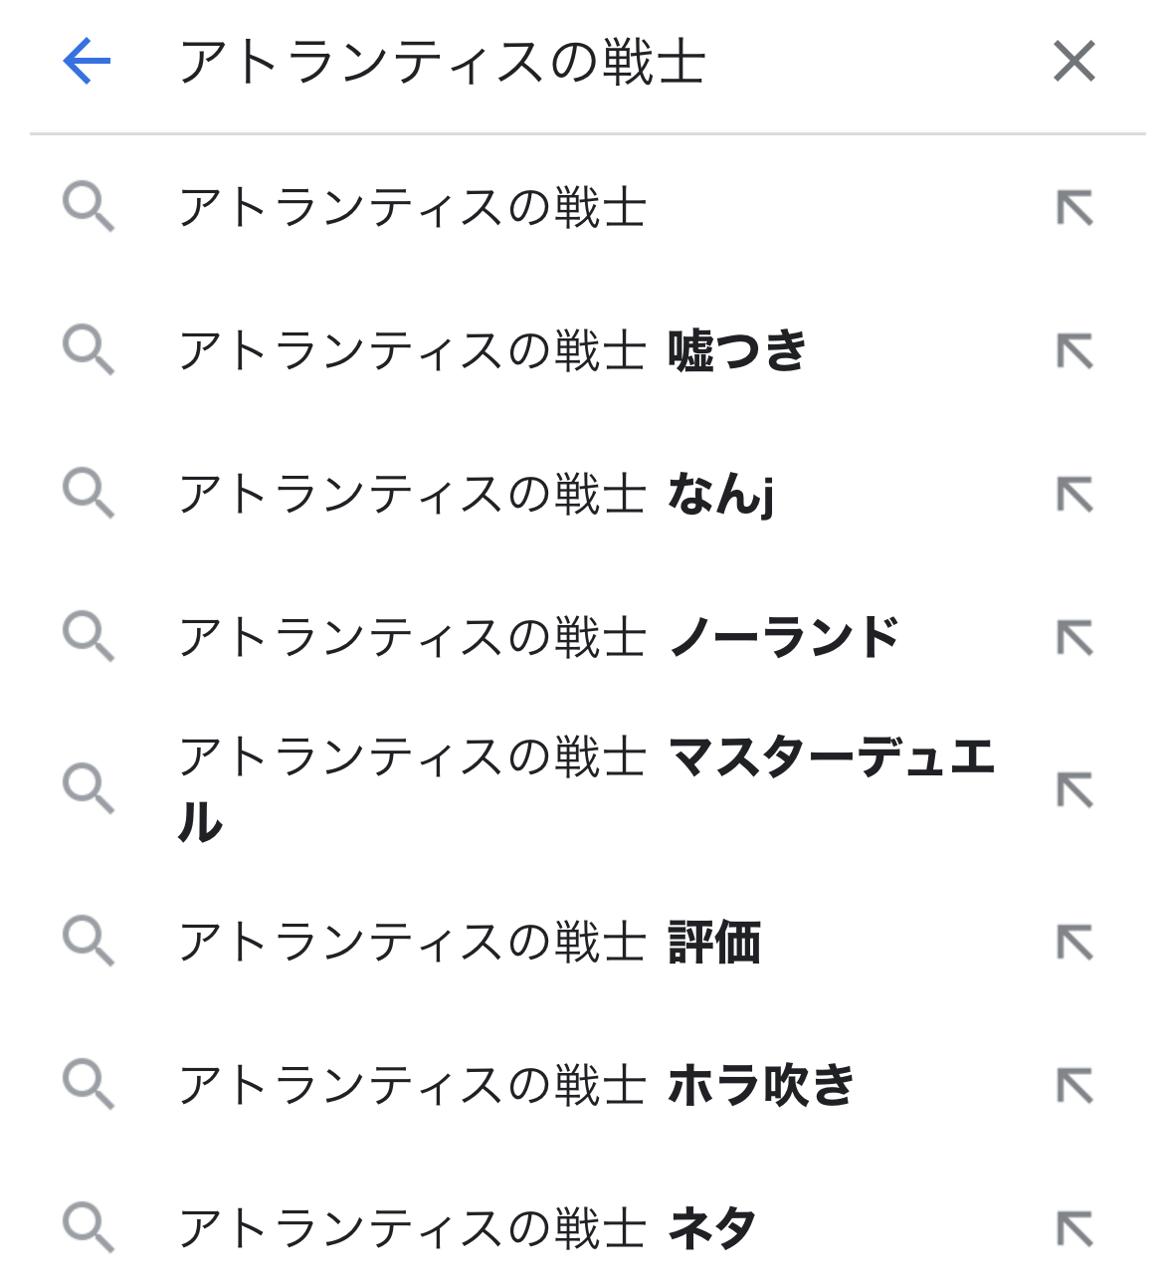Clear the search text with the X
This screenshot has height=1287, width=1164.
coord(1074,62)
